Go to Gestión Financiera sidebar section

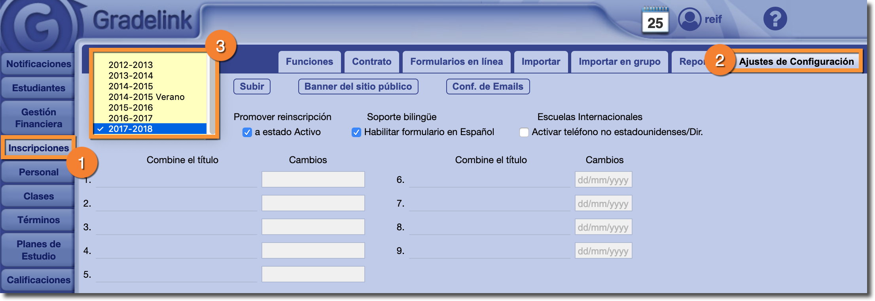[x=38, y=118]
